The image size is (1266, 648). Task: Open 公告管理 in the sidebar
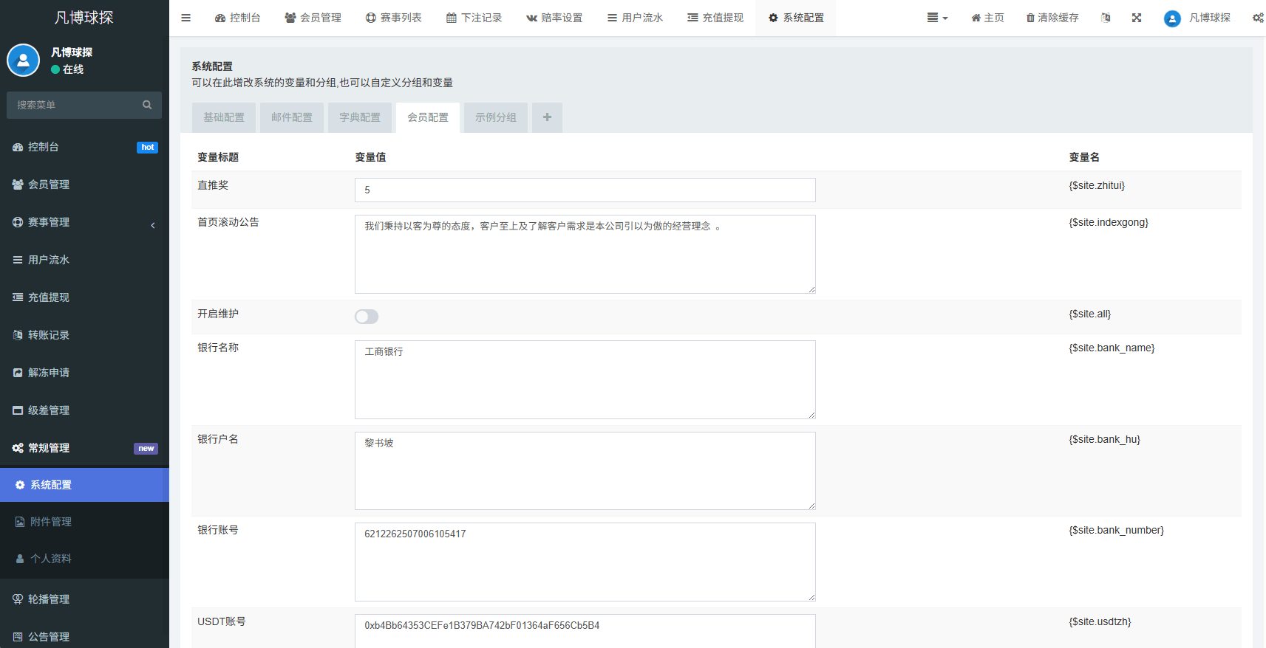[84, 636]
